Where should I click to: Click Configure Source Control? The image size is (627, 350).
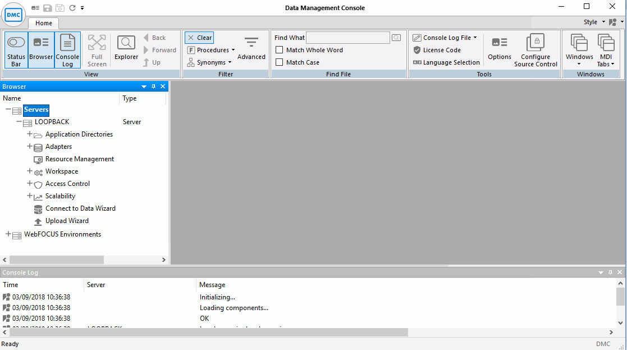[x=536, y=50]
